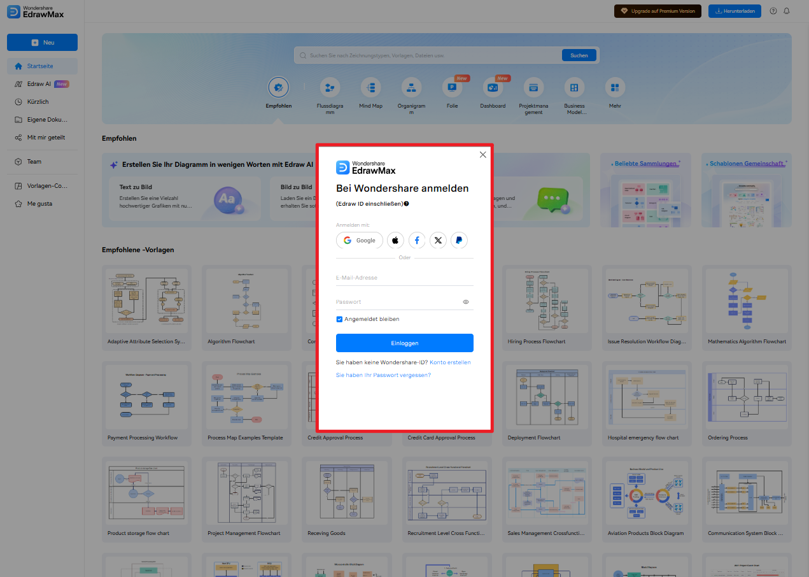Uncheck Angemeldet bleiben

click(x=339, y=319)
